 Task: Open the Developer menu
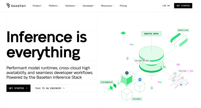click(89, 6)
